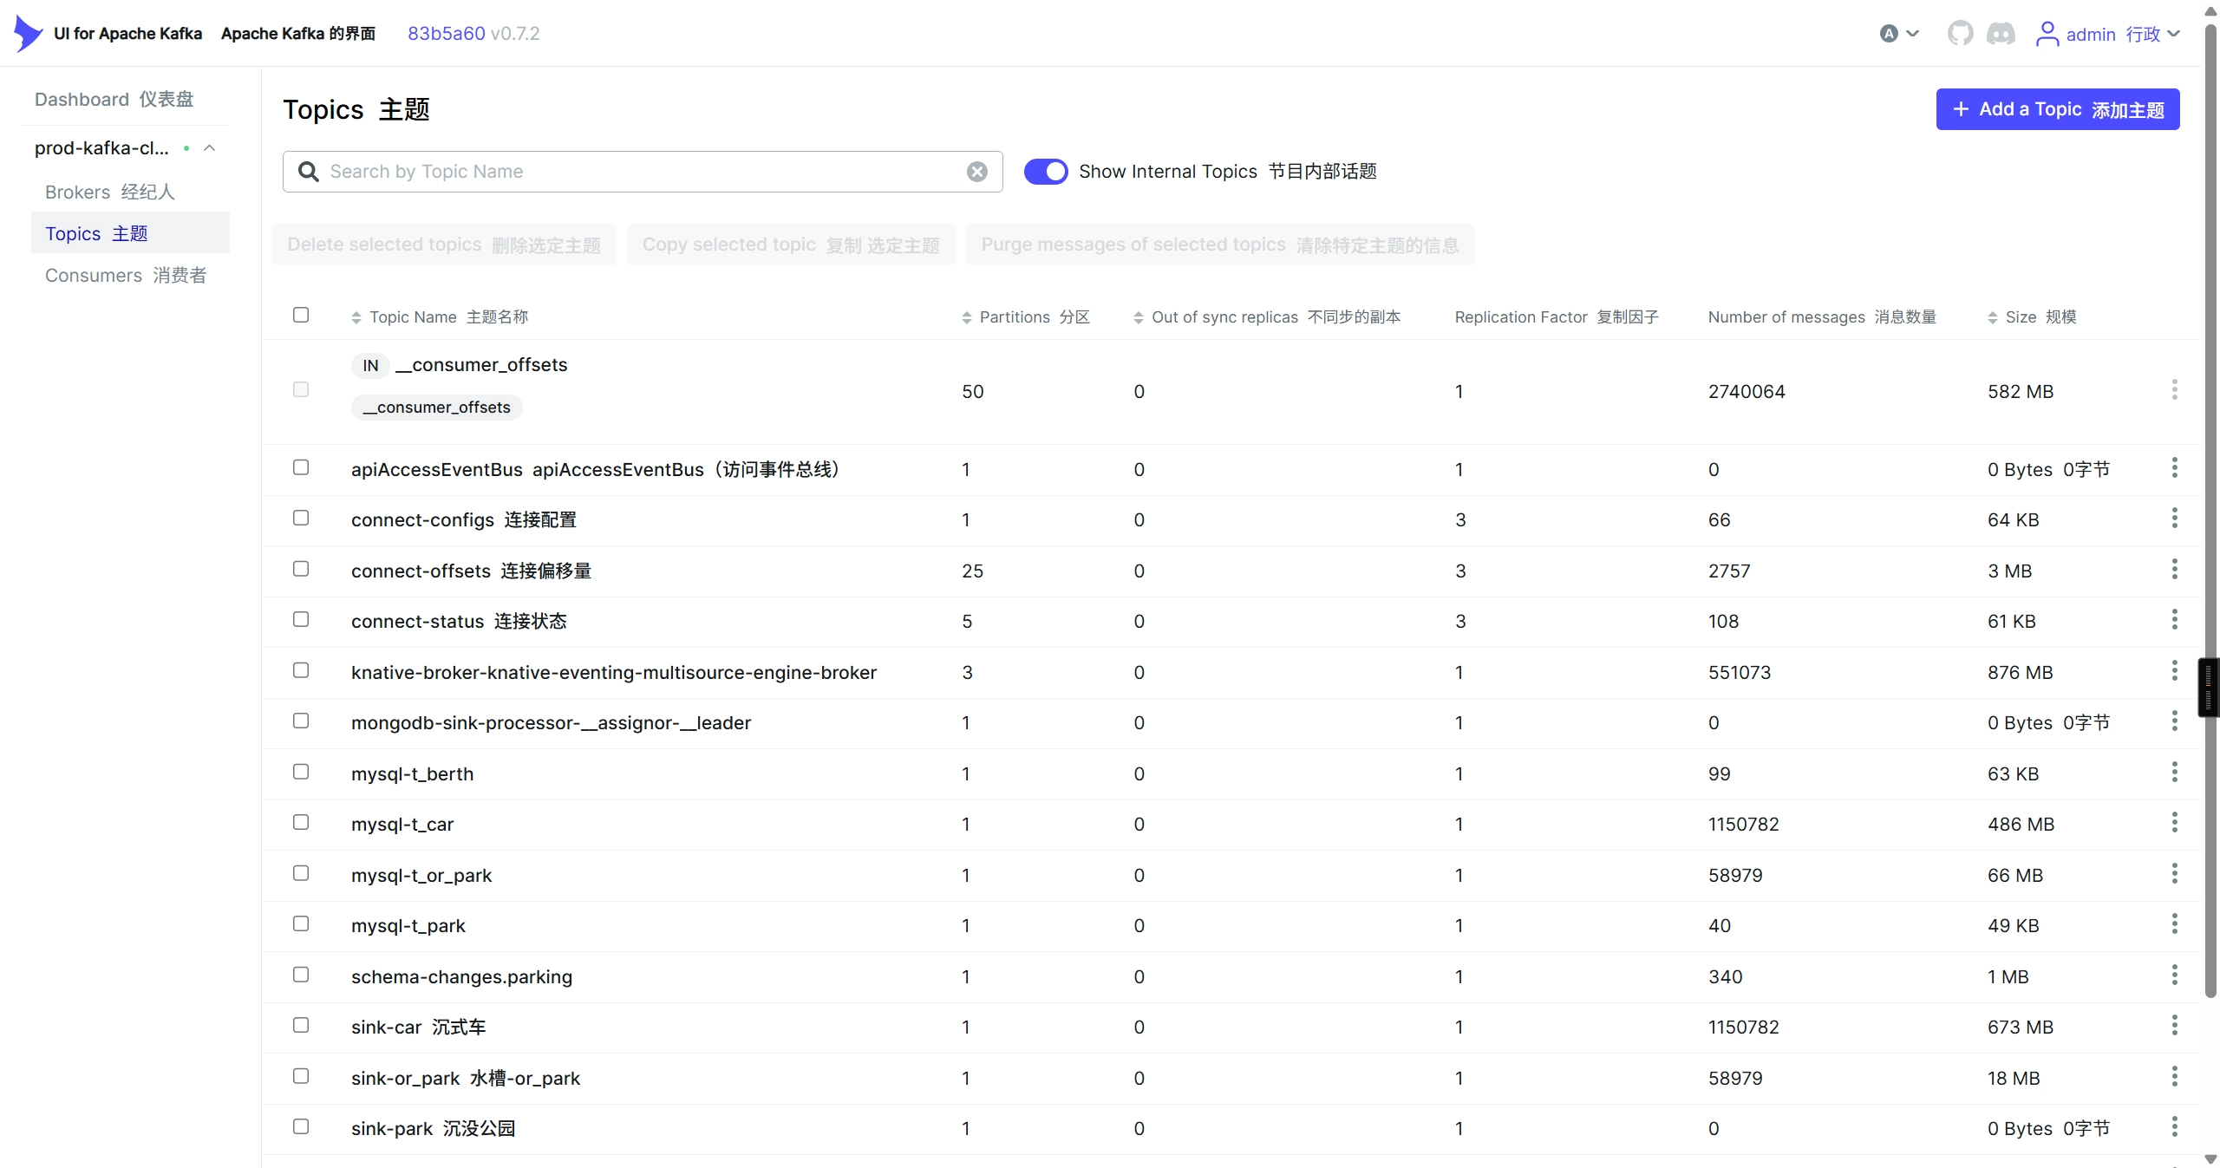Select the connect-offsets topic checkbox
This screenshot has width=2220, height=1168.
tap(301, 569)
